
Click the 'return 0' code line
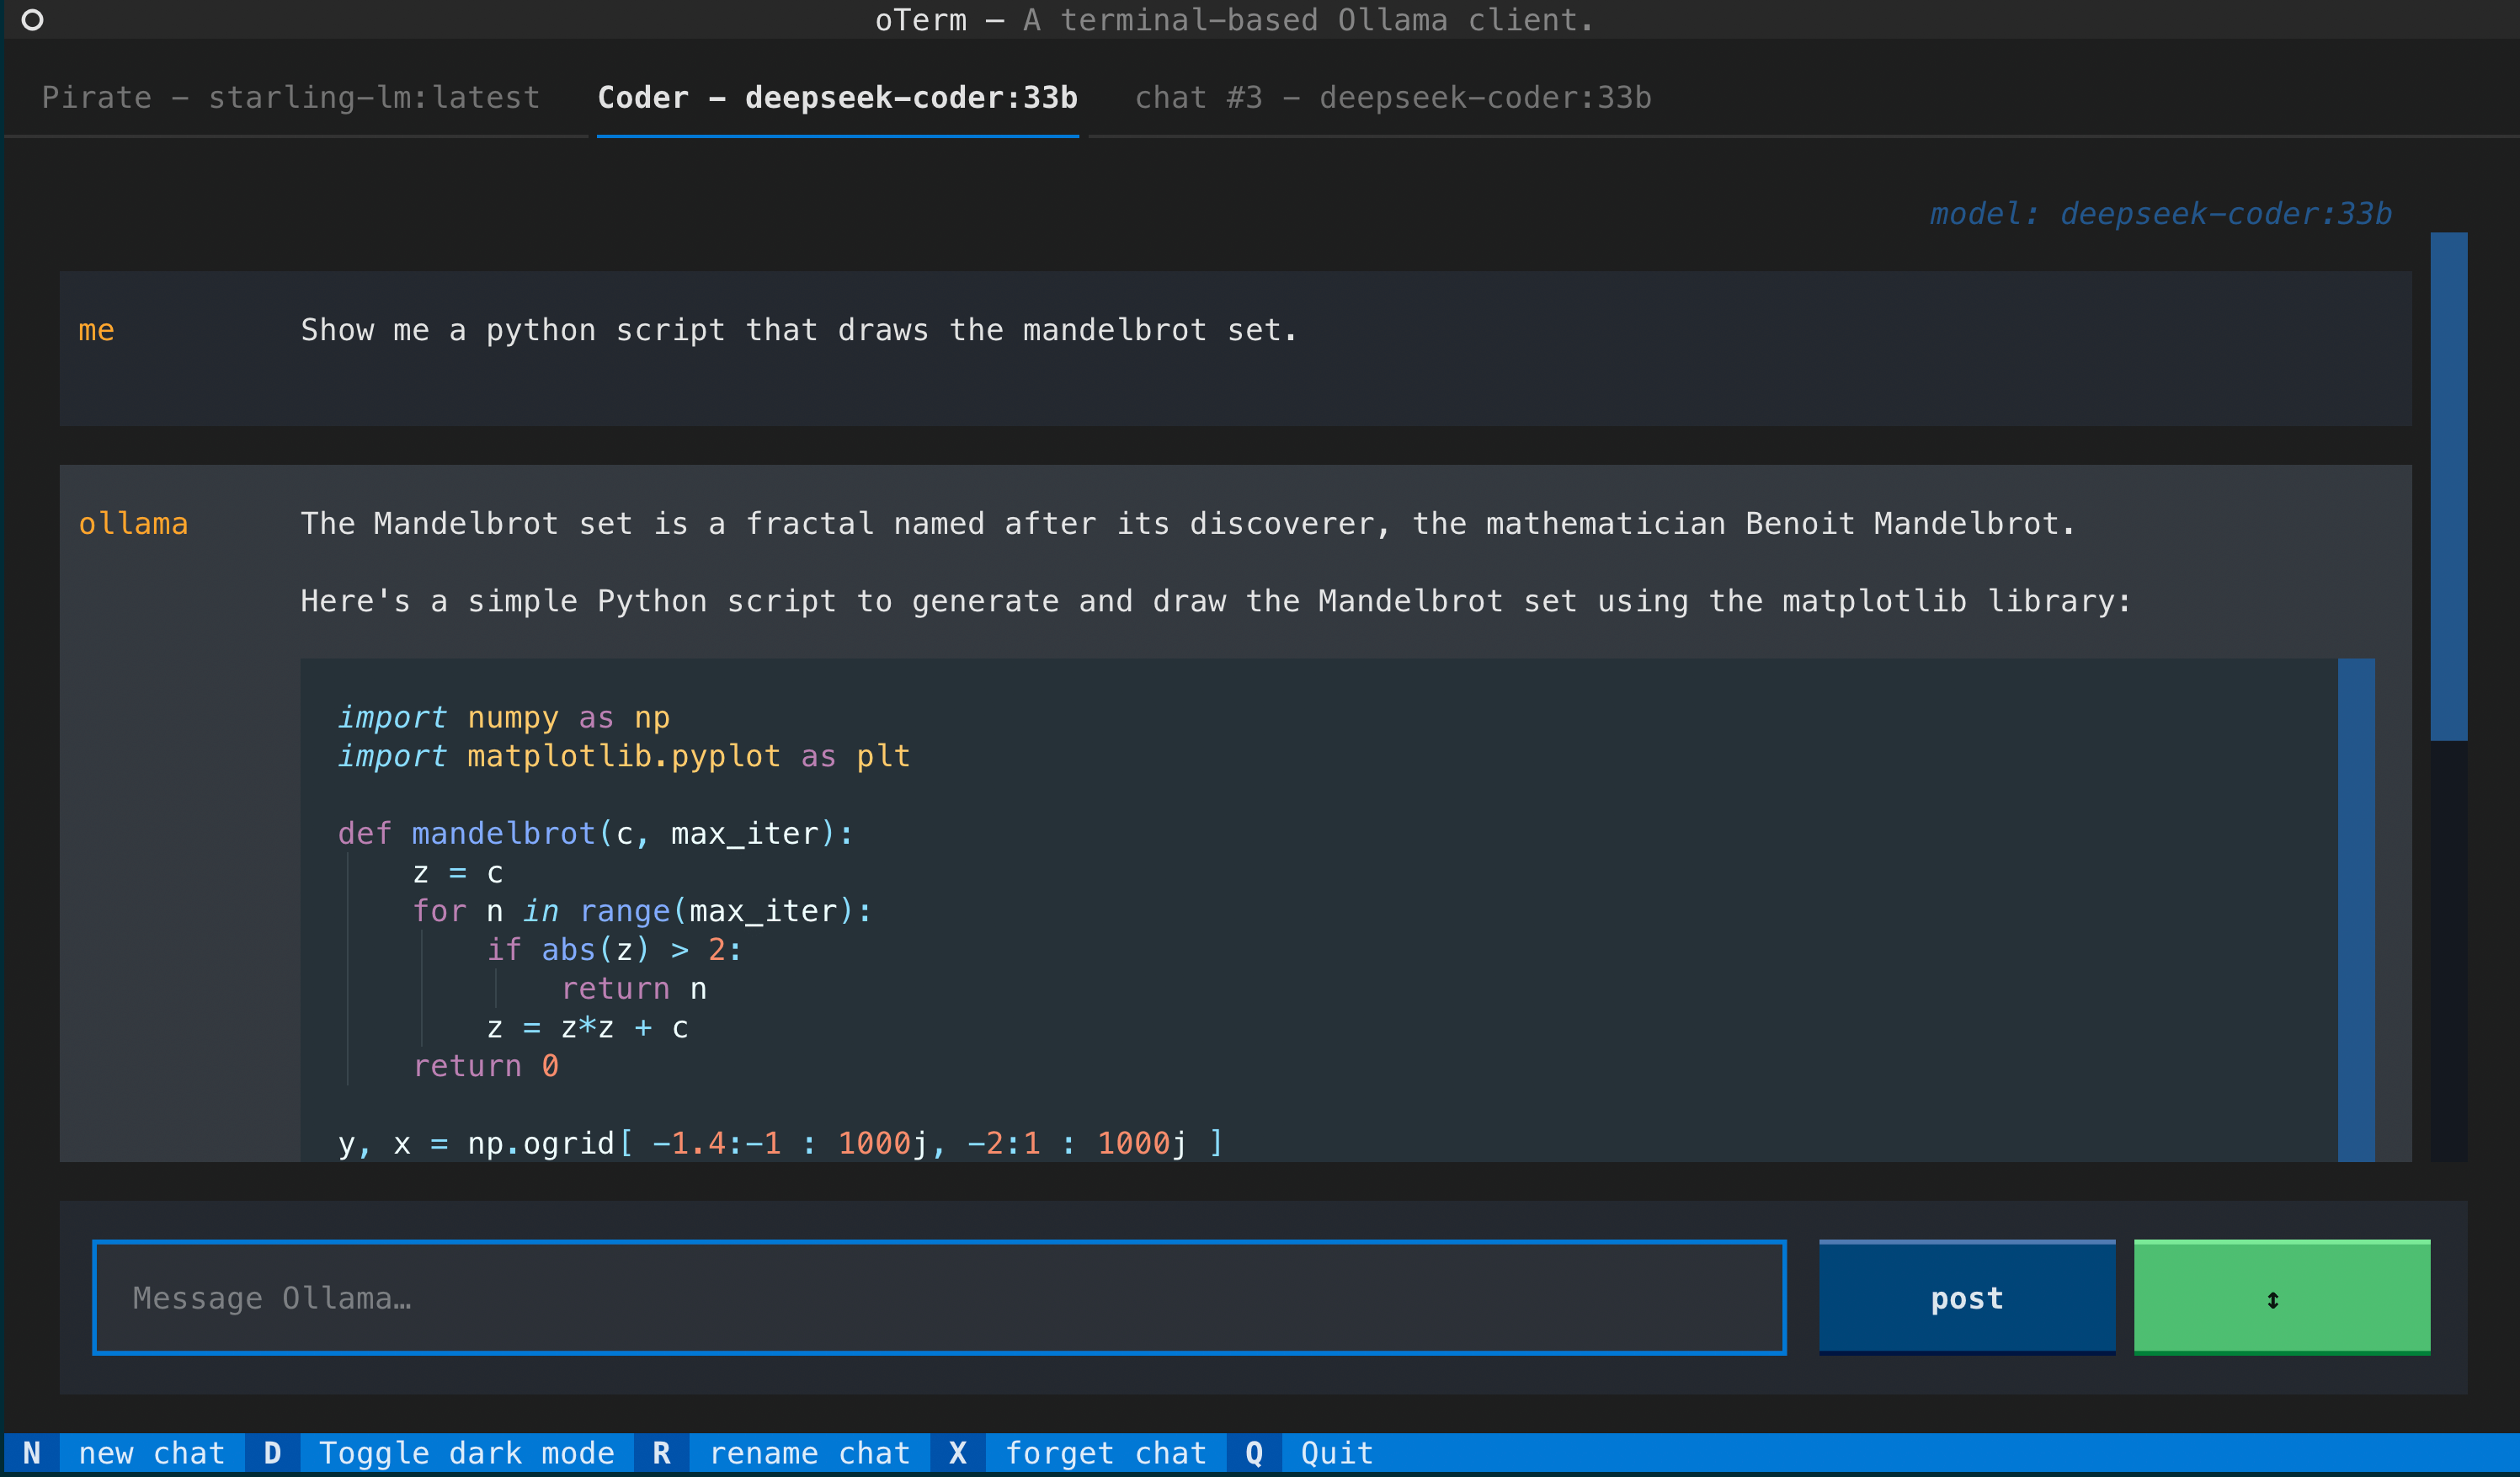pos(486,1066)
